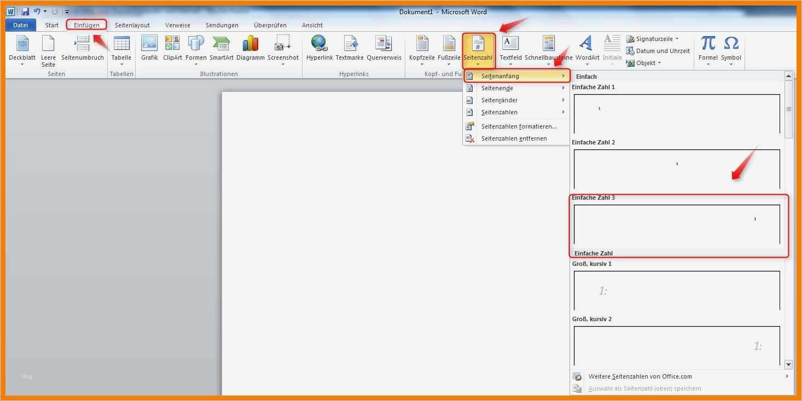Select the Einfügen ribbon tab
The image size is (802, 401).
coord(86,25)
